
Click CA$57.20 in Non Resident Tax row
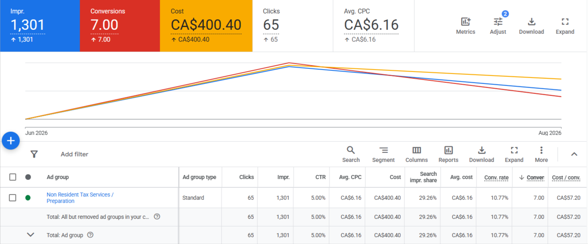(x=568, y=197)
